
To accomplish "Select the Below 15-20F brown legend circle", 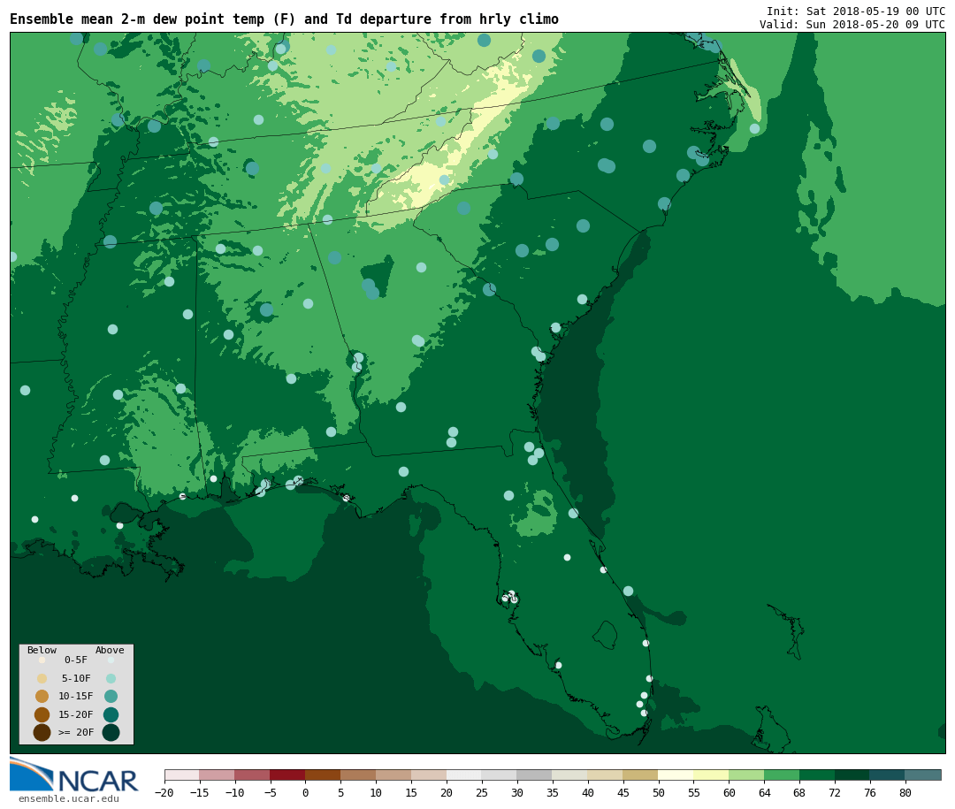I will click(x=42, y=714).
